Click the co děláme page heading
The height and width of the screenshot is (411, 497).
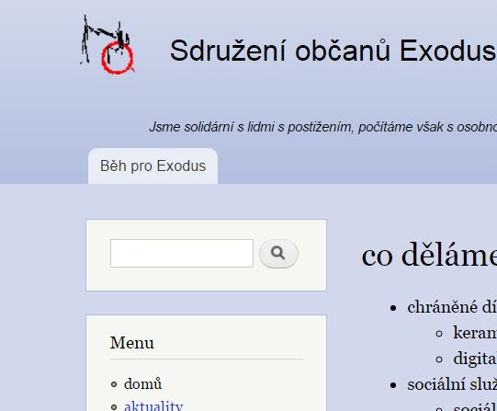coord(429,256)
